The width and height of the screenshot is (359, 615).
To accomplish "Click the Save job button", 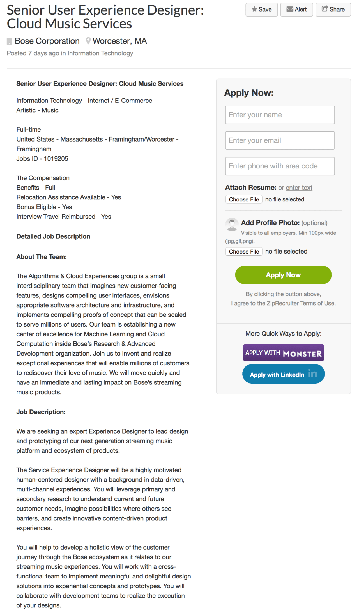I will (262, 10).
